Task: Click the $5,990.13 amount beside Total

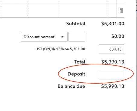Action: (x=113, y=62)
